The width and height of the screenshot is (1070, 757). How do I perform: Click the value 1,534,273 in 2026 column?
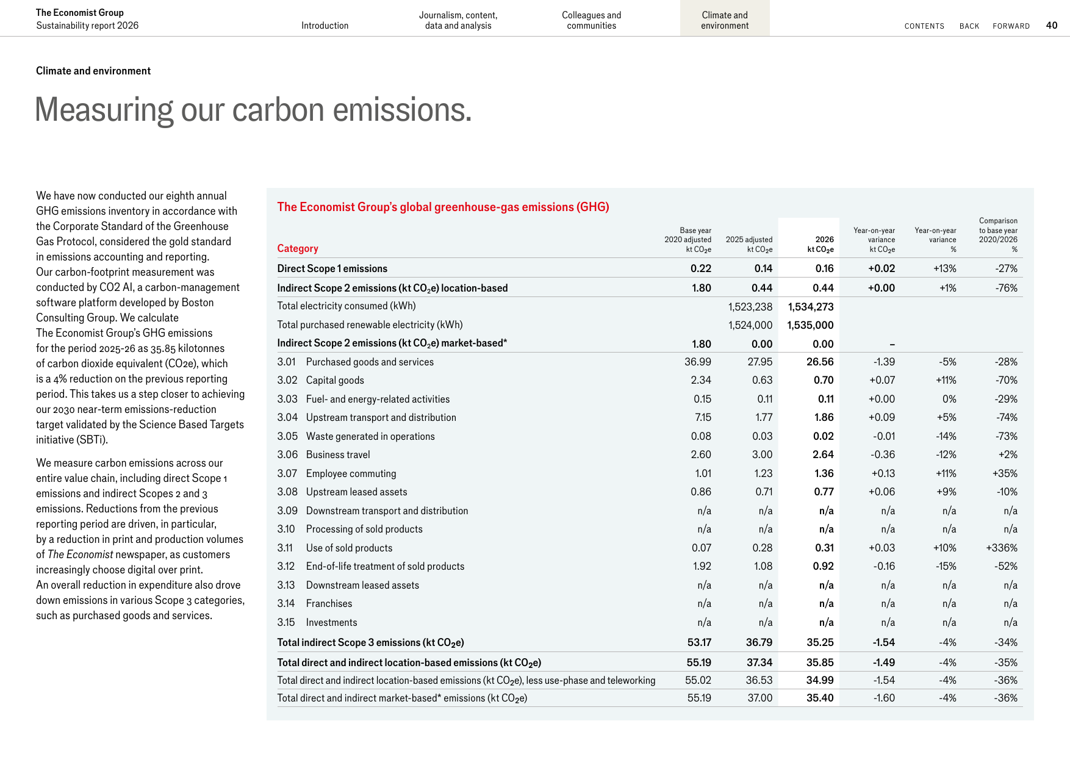[811, 307]
